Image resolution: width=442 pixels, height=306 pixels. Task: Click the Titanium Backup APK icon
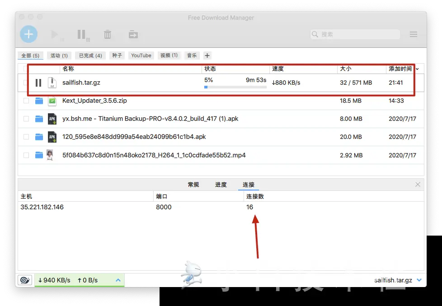pyautogui.click(x=52, y=119)
